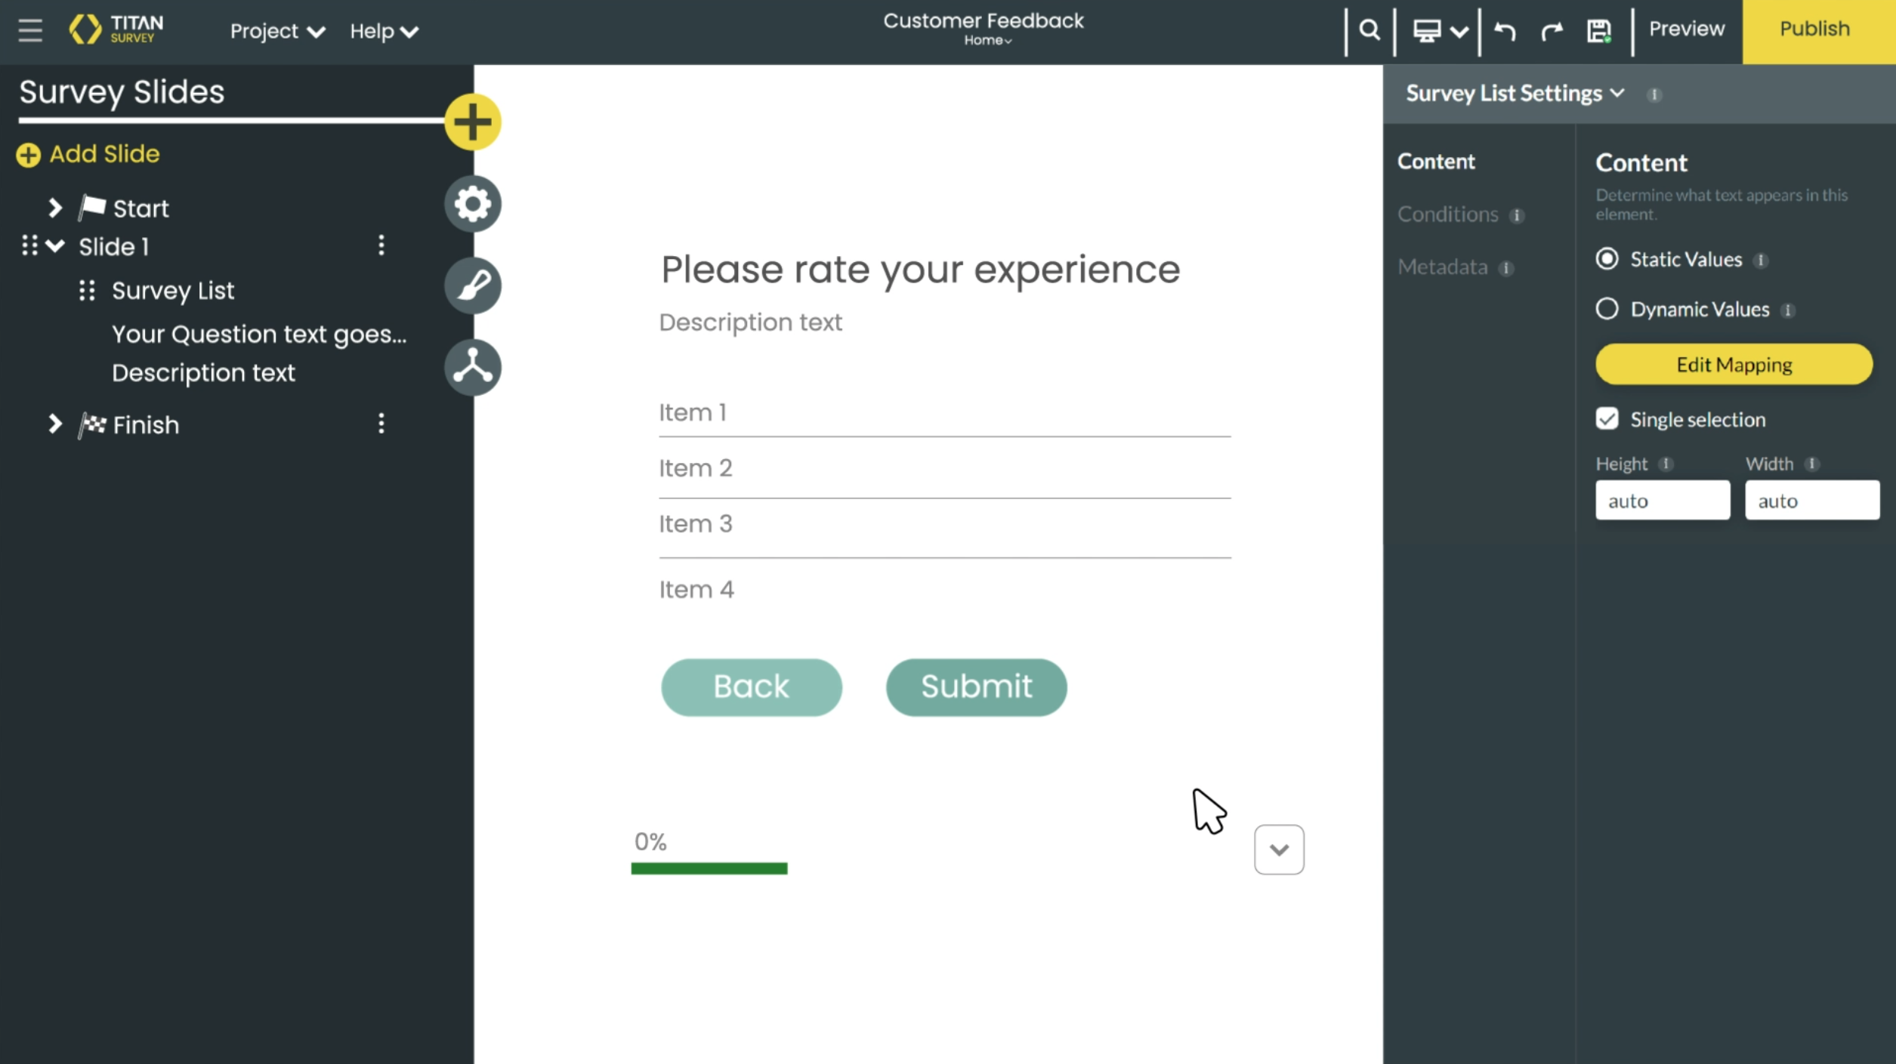Click the Publish button

pos(1814,29)
